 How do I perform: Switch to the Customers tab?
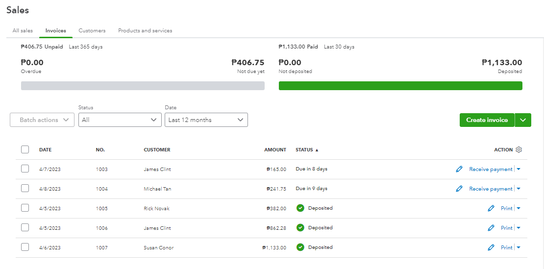click(x=92, y=30)
